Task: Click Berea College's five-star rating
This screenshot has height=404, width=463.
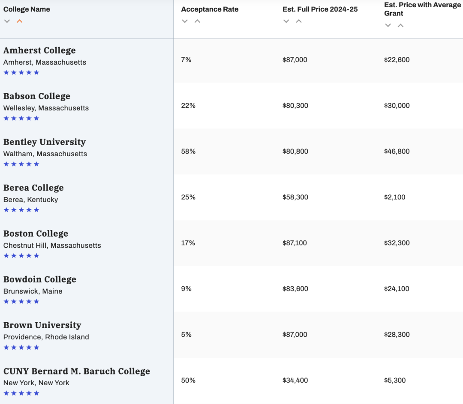Action: point(21,210)
